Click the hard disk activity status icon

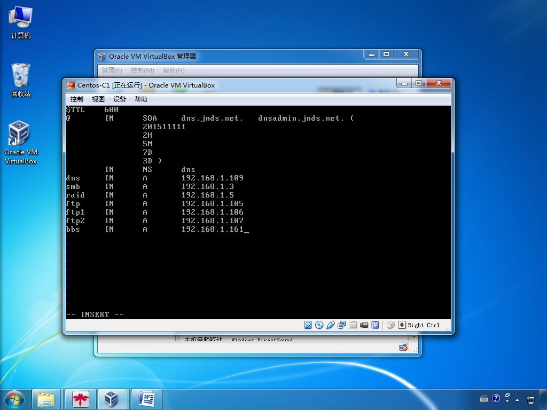coord(308,325)
